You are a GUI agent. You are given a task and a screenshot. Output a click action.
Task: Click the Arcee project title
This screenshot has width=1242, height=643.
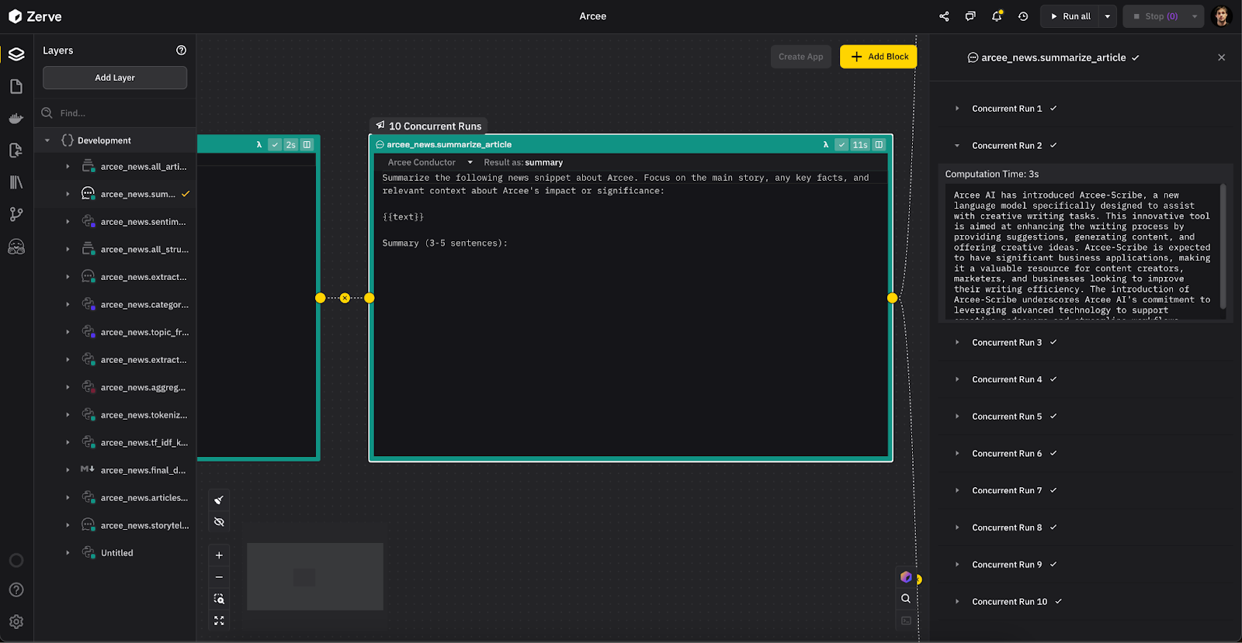pyautogui.click(x=593, y=16)
